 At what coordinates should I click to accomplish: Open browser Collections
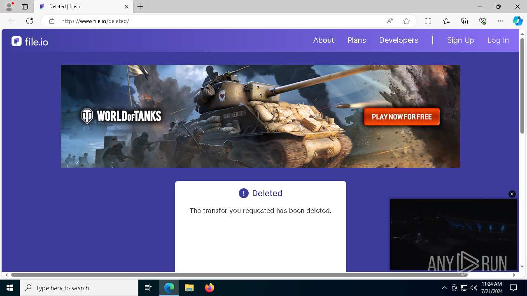click(464, 21)
